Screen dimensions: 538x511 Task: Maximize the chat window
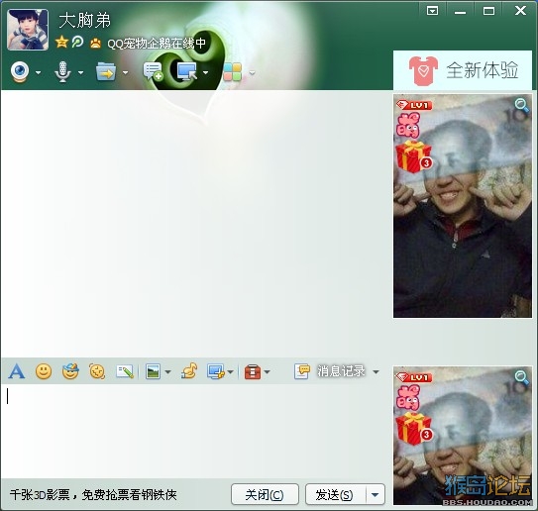coord(488,11)
